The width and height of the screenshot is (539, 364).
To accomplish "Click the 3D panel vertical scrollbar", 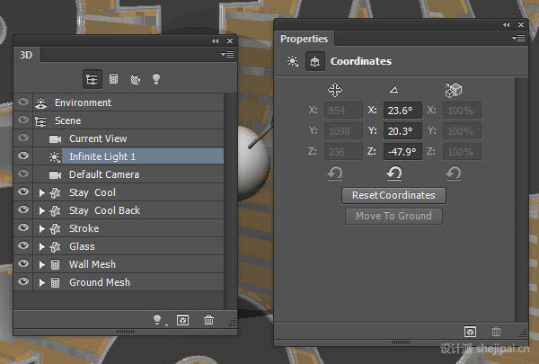I will click(230, 200).
